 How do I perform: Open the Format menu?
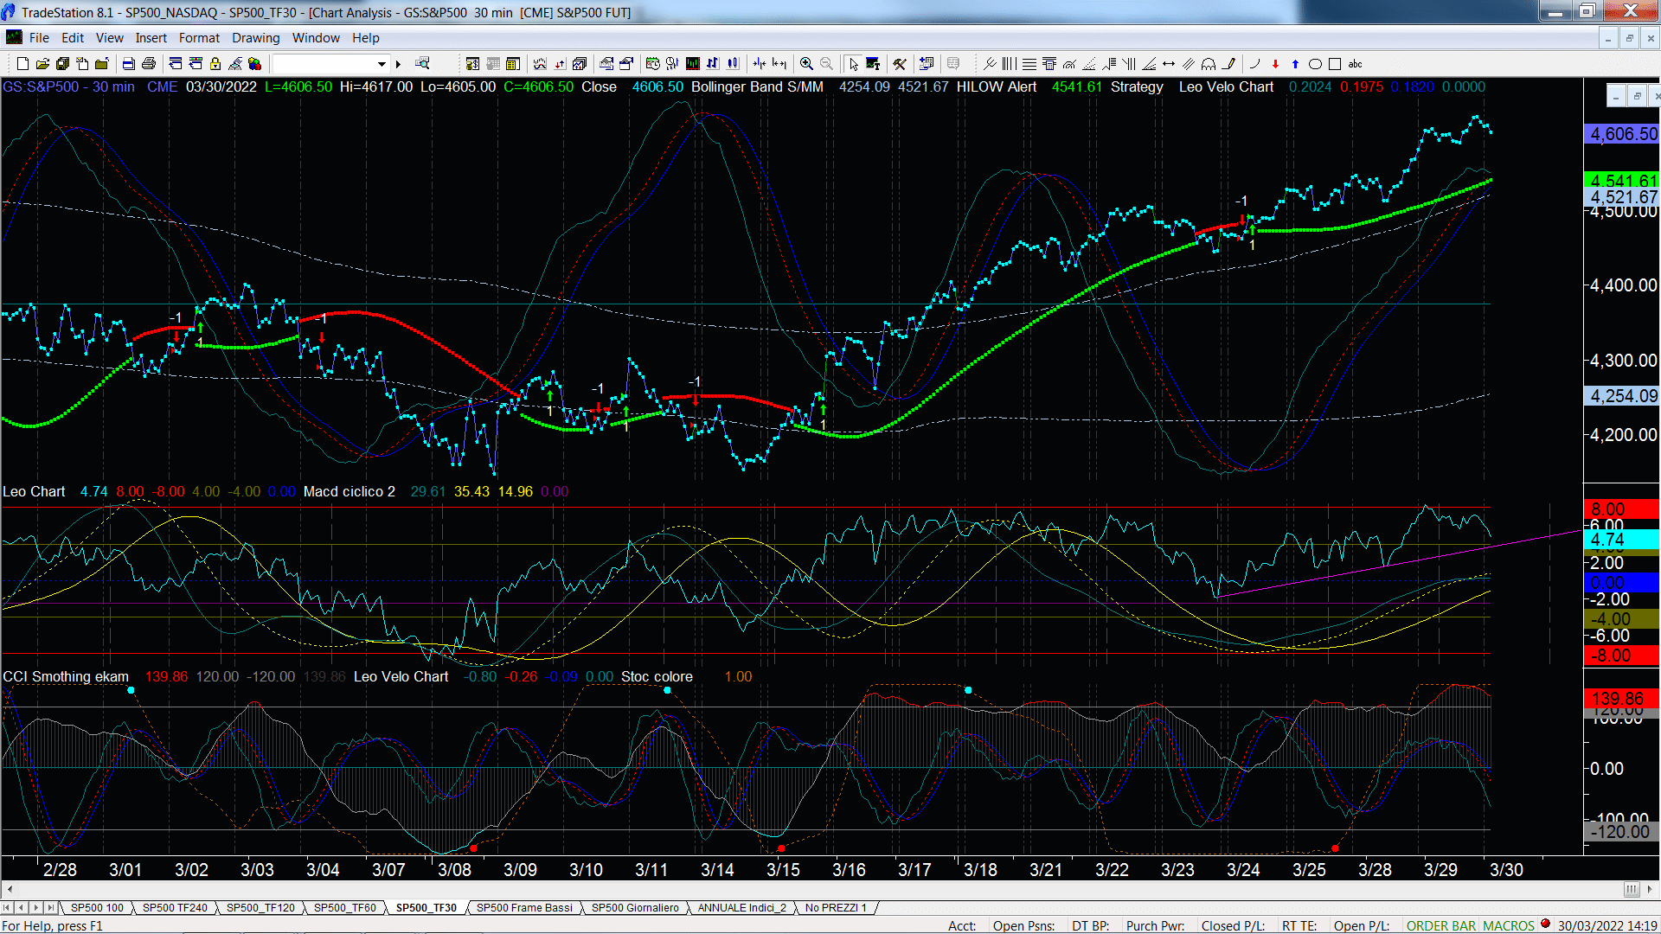coord(199,38)
